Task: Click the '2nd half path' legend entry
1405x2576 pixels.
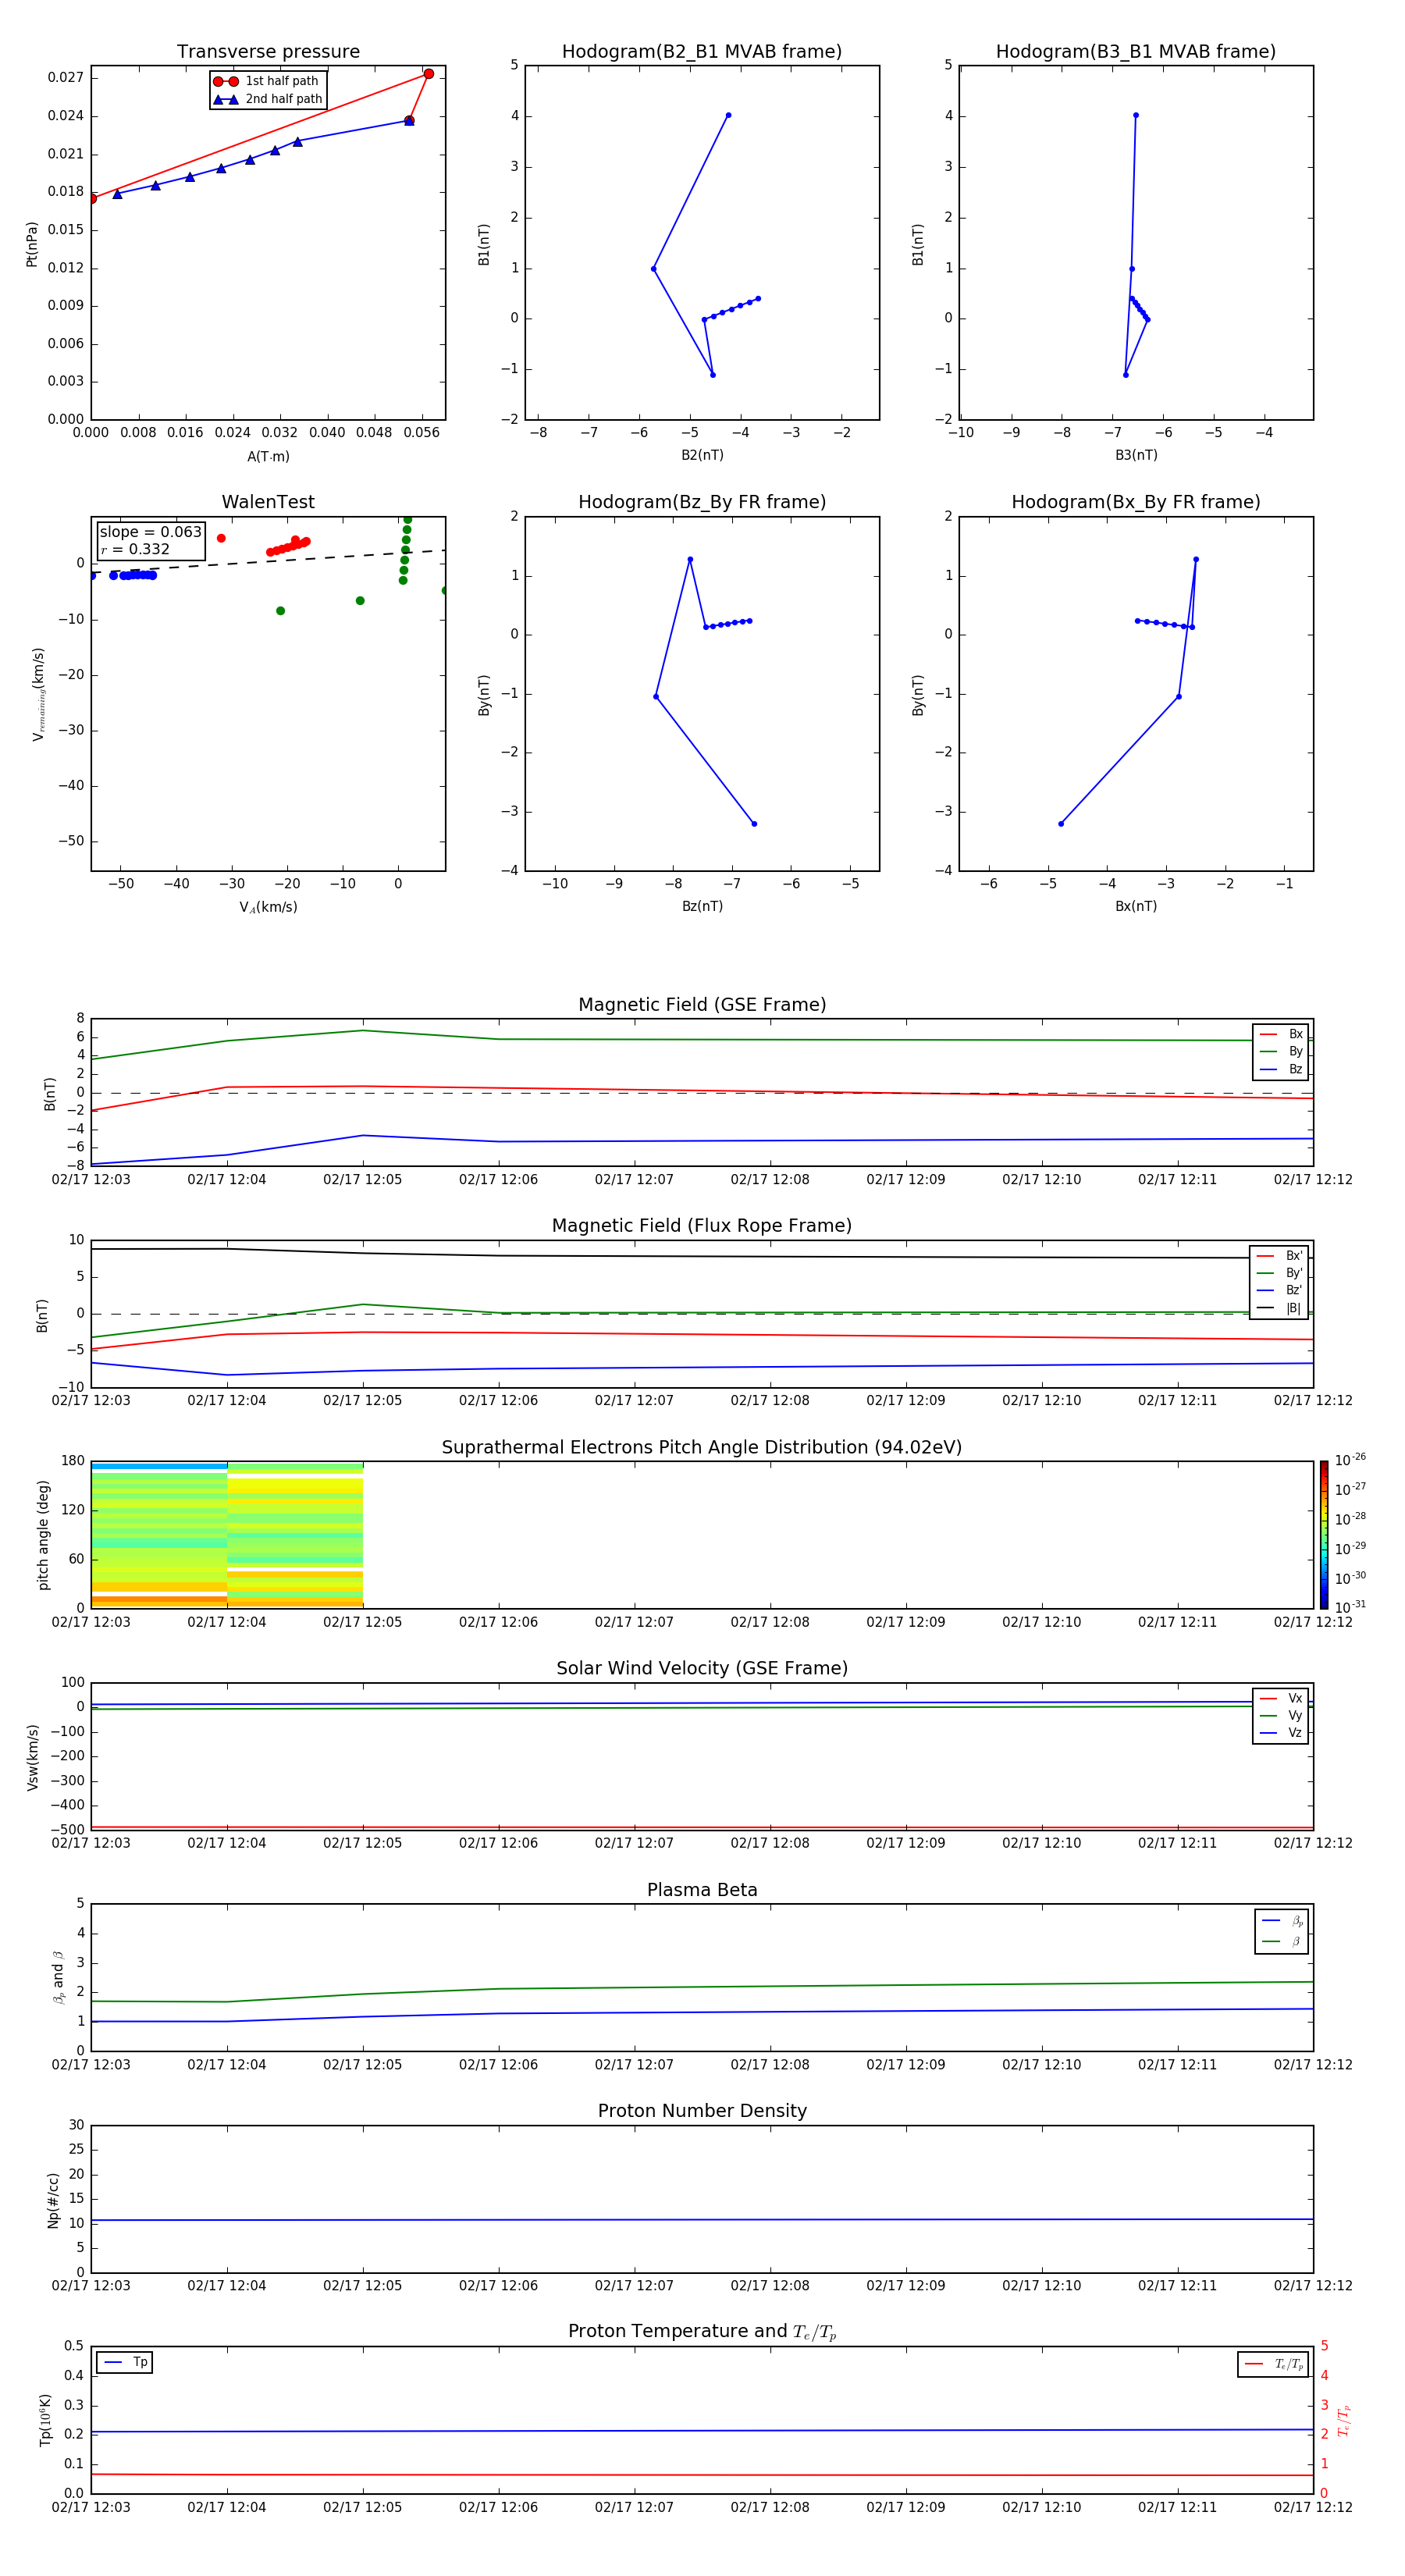Action: [x=268, y=99]
